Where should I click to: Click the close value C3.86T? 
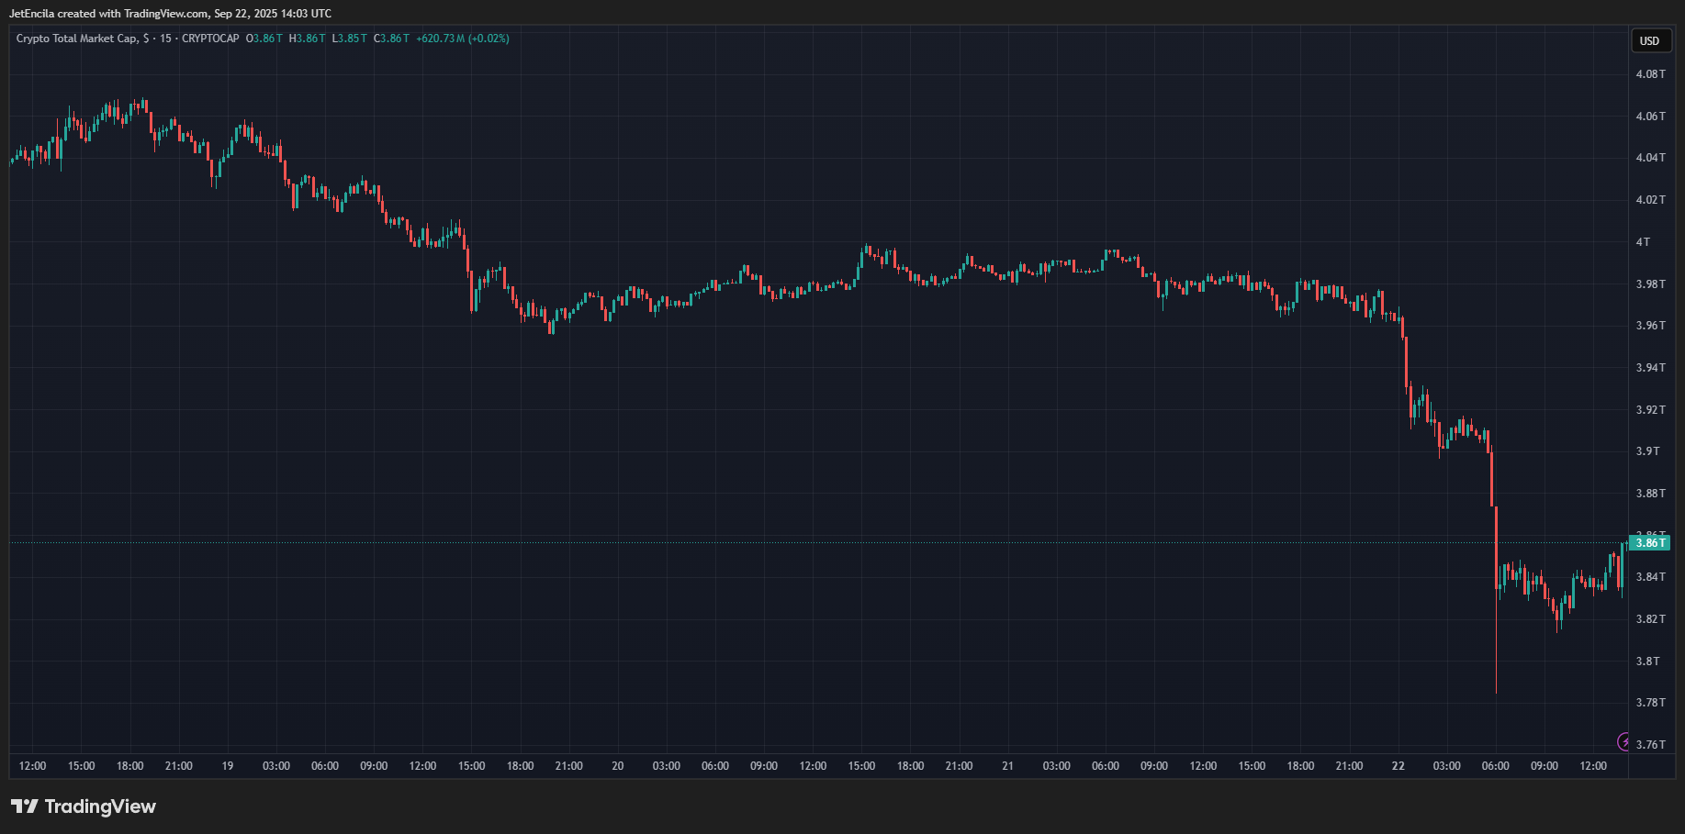(x=391, y=39)
